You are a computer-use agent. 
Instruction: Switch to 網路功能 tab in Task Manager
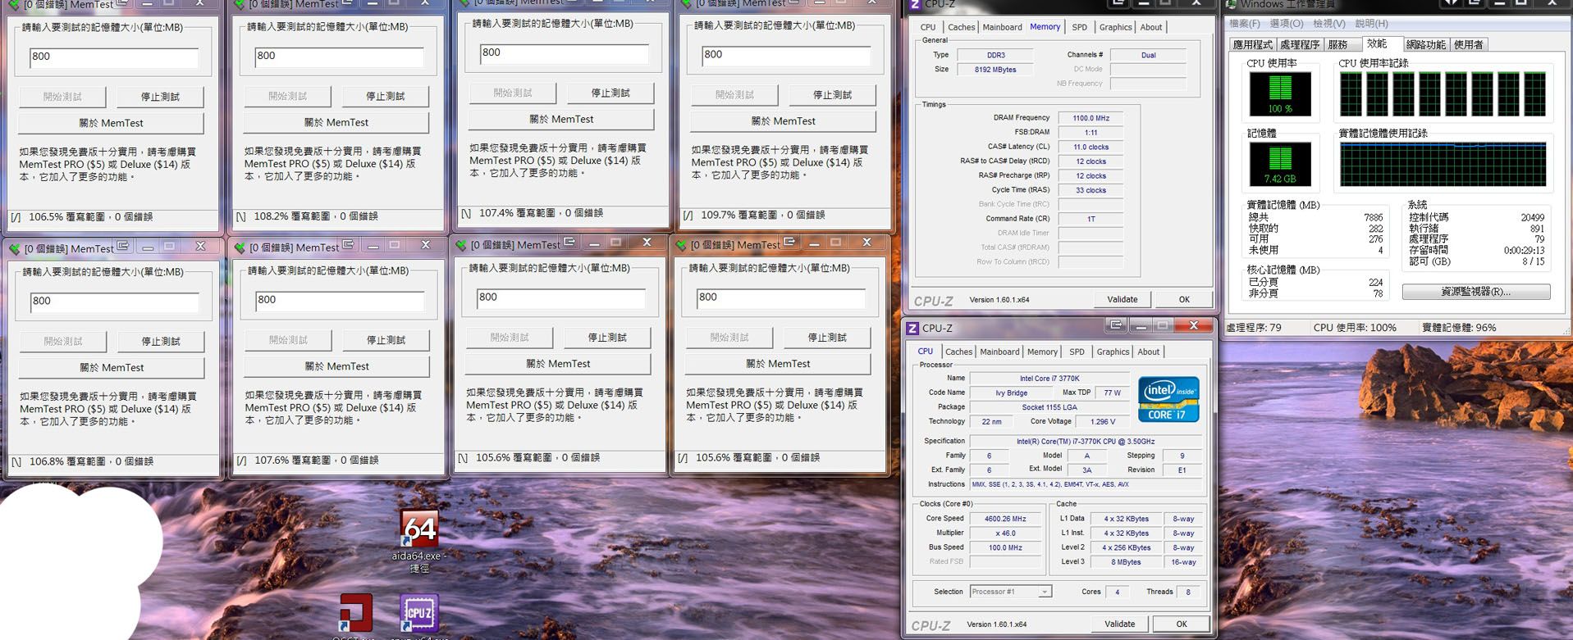pyautogui.click(x=1425, y=45)
